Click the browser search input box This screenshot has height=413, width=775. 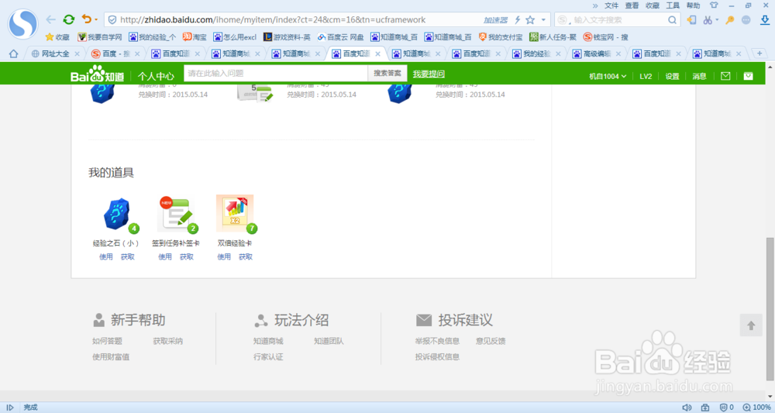point(618,20)
